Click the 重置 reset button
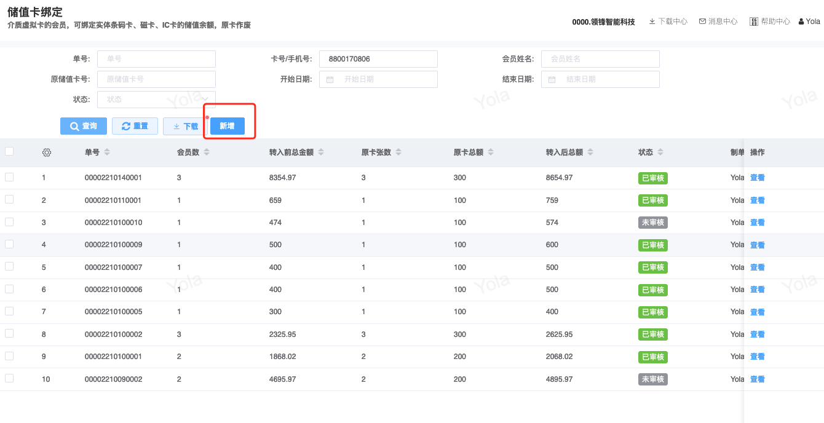Viewport: 824px width, 423px height. pos(135,126)
